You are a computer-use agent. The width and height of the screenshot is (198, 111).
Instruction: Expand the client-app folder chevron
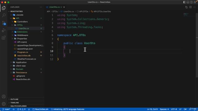click(x=11, y=66)
